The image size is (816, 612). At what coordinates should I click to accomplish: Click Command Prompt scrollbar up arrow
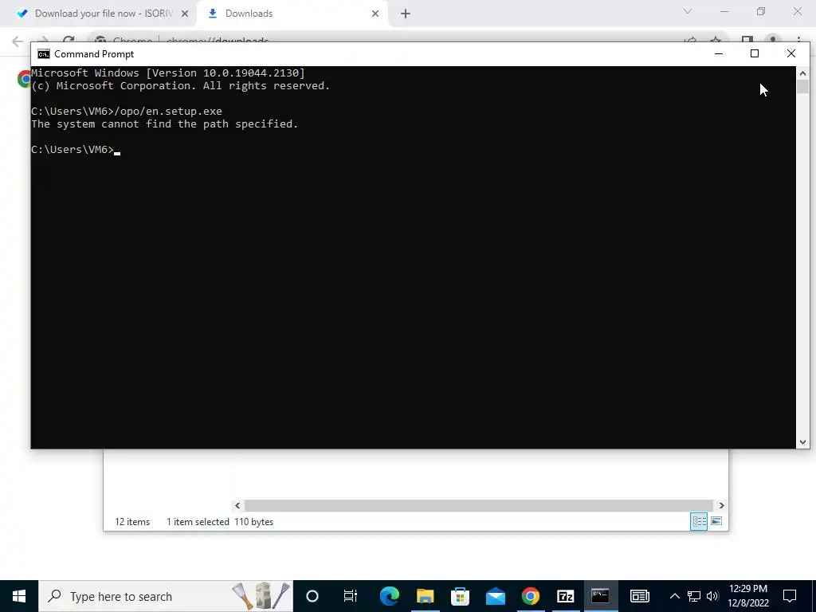(802, 73)
